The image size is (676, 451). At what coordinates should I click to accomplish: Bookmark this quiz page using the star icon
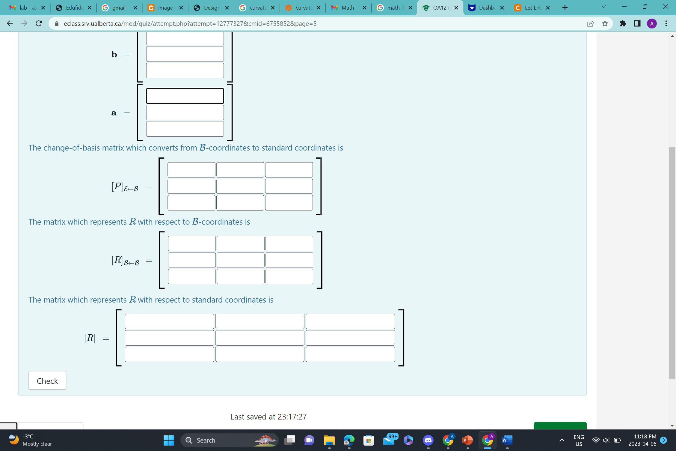click(x=605, y=23)
